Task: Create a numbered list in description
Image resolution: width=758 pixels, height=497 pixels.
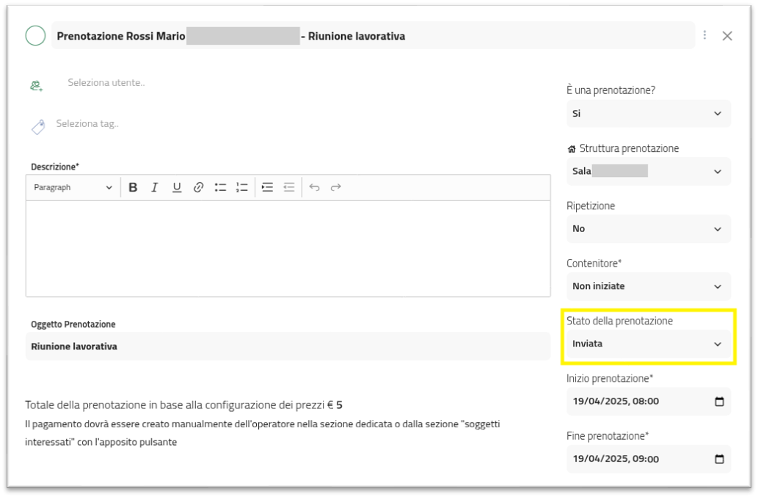Action: (242, 187)
